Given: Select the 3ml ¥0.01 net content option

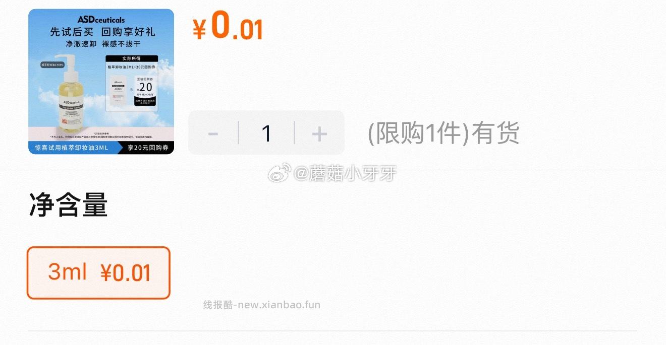Looking at the screenshot, I should [x=98, y=272].
